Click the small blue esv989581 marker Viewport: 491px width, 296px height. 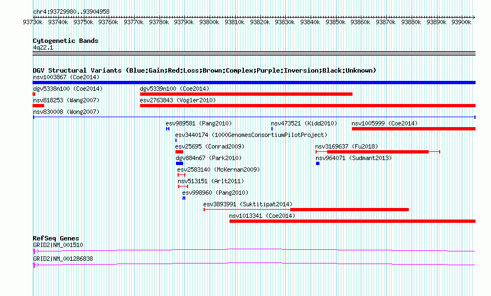point(168,129)
